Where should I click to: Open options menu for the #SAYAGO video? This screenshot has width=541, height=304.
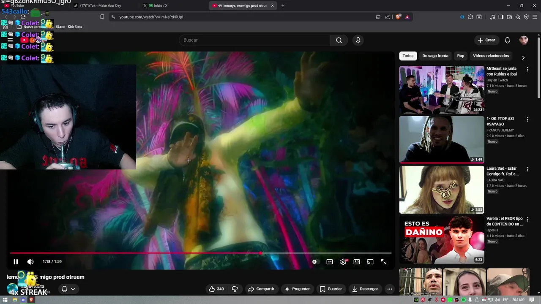coord(527,119)
